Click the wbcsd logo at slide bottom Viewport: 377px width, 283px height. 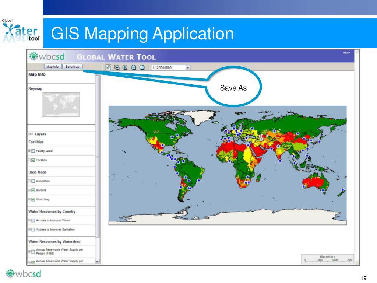coord(24,274)
